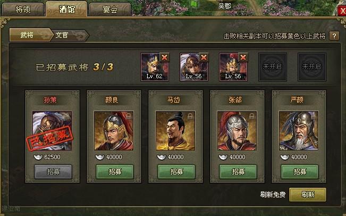Select the 严颜 general portrait
The image size is (346, 216).
(x=299, y=131)
